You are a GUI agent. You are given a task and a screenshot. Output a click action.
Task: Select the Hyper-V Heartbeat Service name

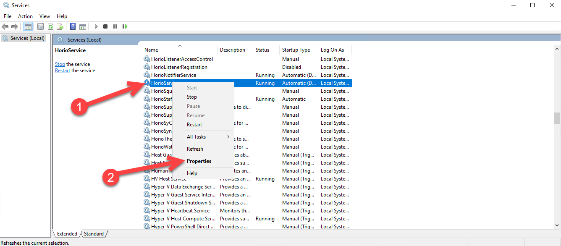pyautogui.click(x=180, y=211)
